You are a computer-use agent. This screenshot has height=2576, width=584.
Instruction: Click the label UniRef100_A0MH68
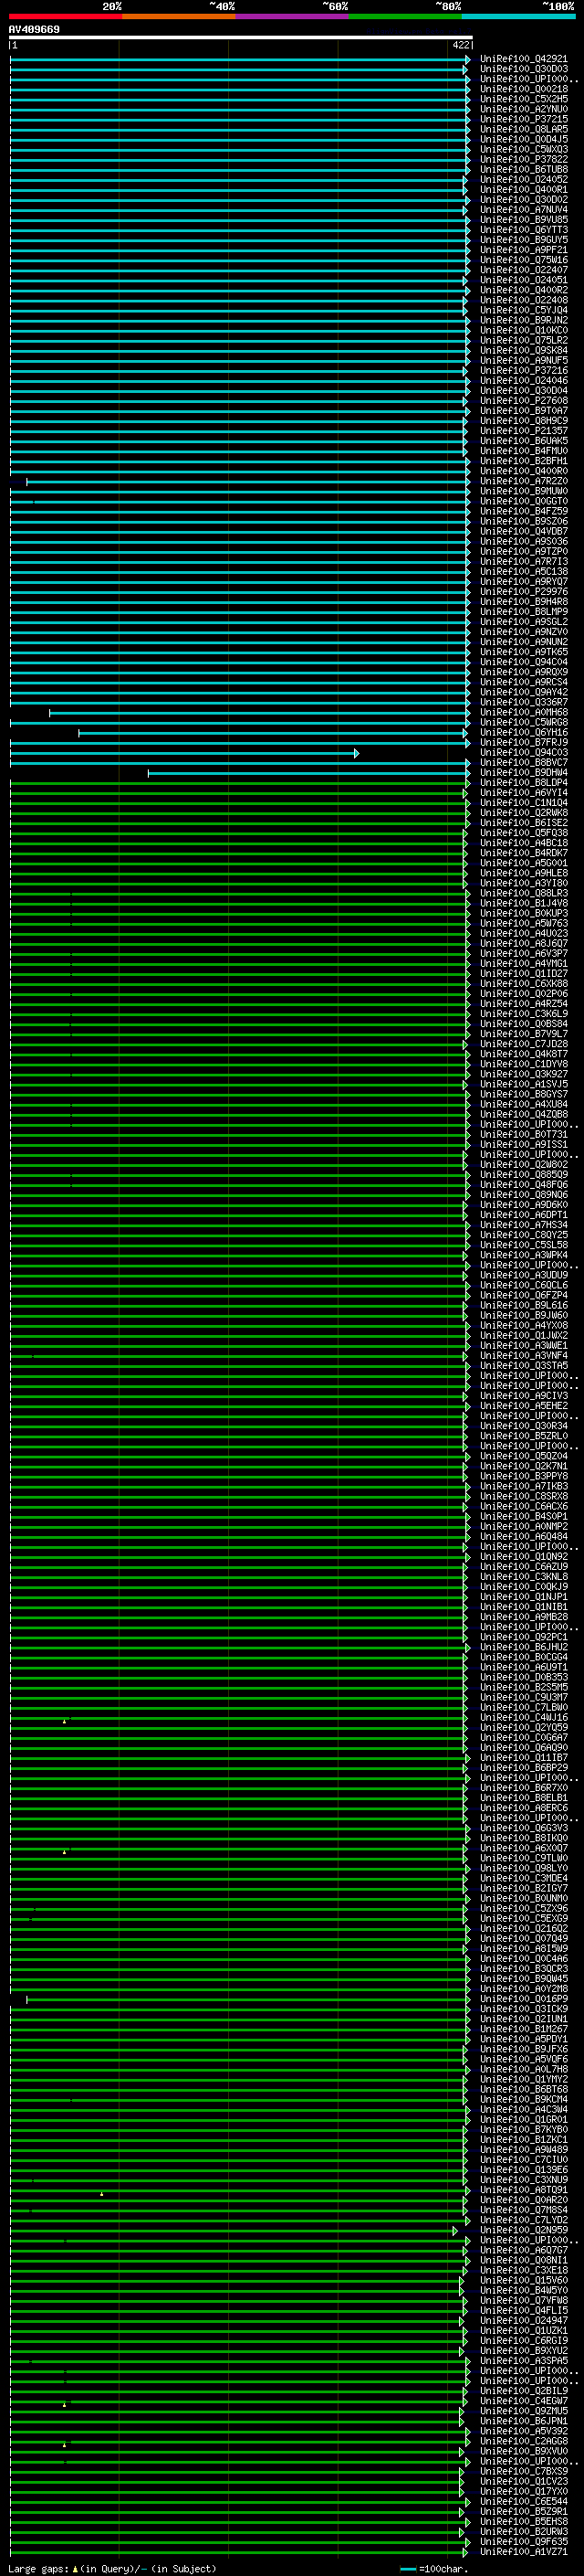coord(524,713)
